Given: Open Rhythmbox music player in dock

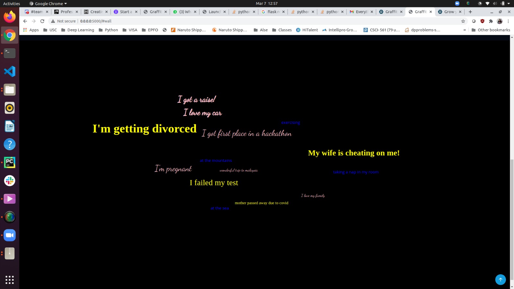Looking at the screenshot, I should pos(10,108).
